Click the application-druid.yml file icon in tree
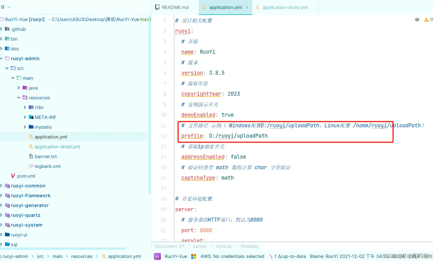 (31, 146)
